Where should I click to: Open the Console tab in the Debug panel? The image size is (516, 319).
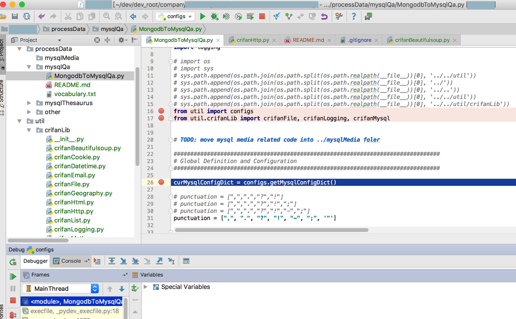(x=70, y=261)
